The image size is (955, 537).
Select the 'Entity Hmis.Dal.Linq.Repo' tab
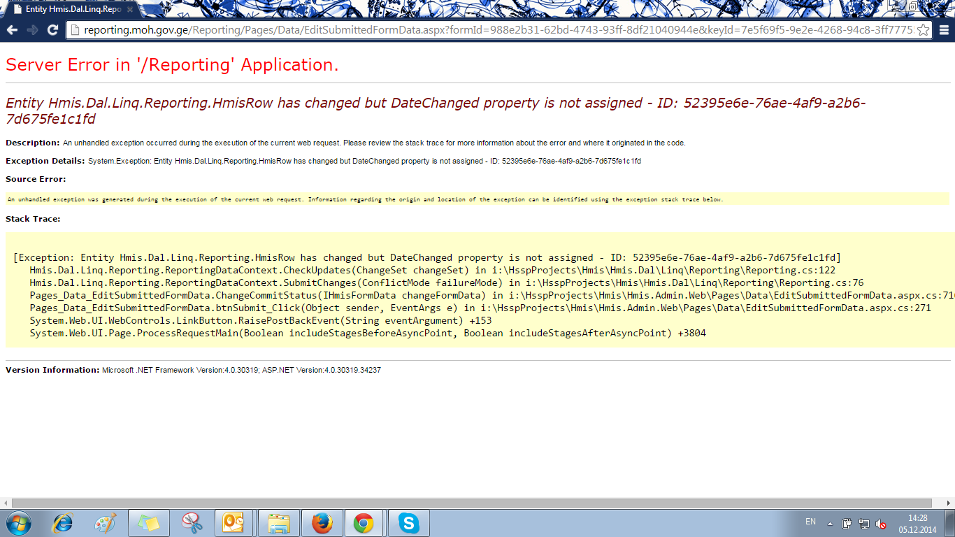pos(70,10)
